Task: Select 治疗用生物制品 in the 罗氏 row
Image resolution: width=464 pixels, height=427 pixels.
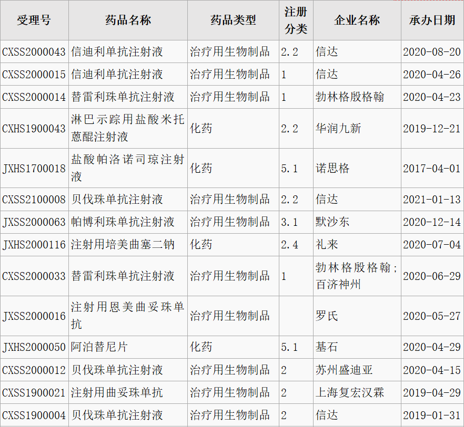Action: tap(229, 316)
